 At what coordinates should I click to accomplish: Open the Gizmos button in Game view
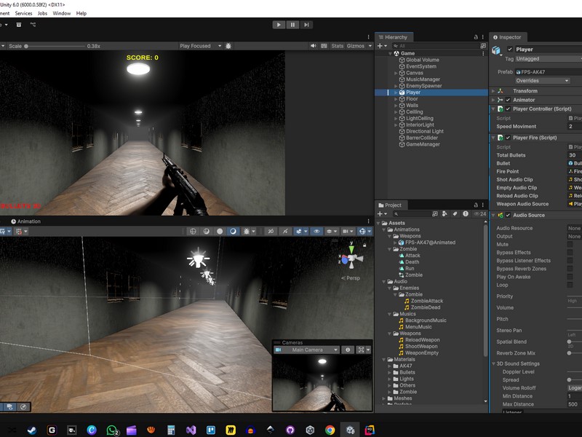point(356,46)
